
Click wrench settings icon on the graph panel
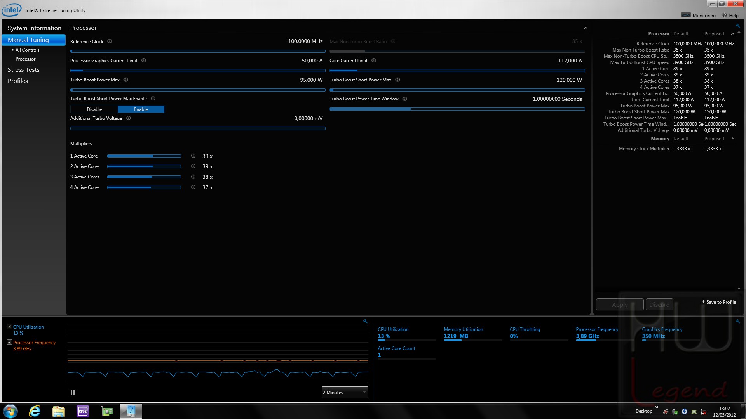click(x=365, y=321)
